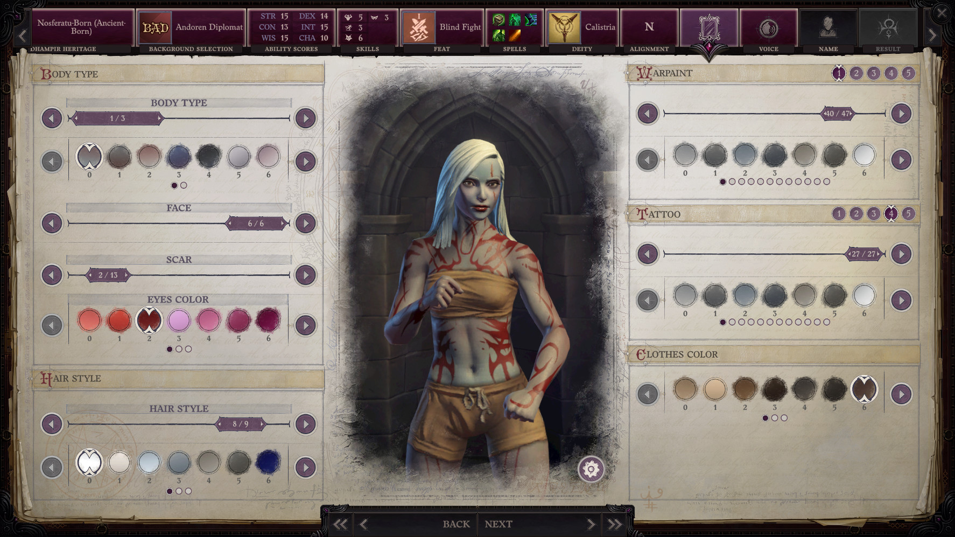Open the BAD Background Selection icon
Viewport: 955px width, 537px height.
(x=156, y=27)
